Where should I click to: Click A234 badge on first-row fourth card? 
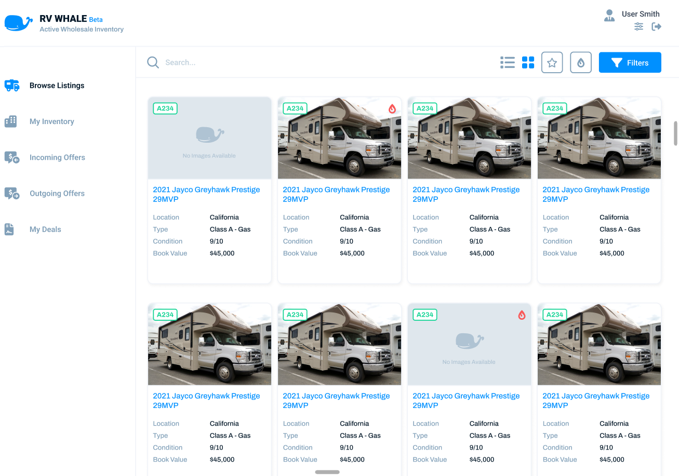[555, 108]
